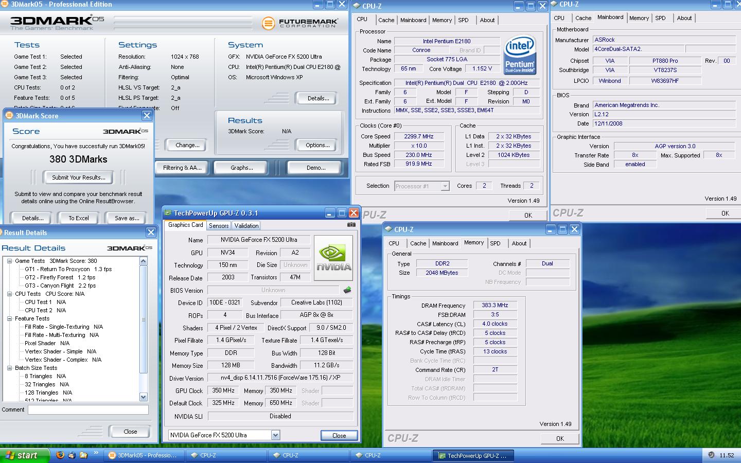Viewport: 741px width, 463px height.
Task: Open the folder quick launch icon
Action: point(83,455)
